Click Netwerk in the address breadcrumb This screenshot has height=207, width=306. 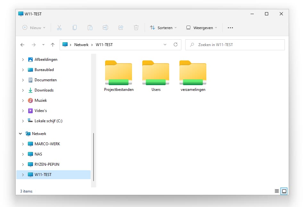pos(81,45)
